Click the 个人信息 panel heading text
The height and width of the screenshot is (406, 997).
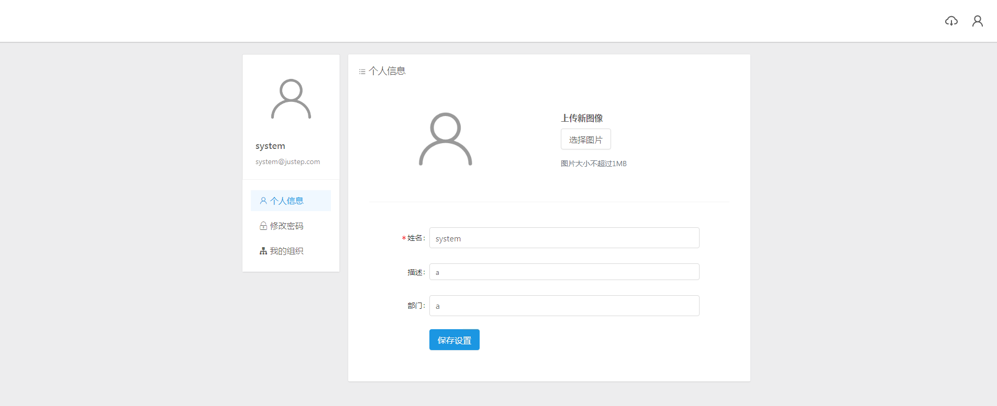pyautogui.click(x=387, y=71)
